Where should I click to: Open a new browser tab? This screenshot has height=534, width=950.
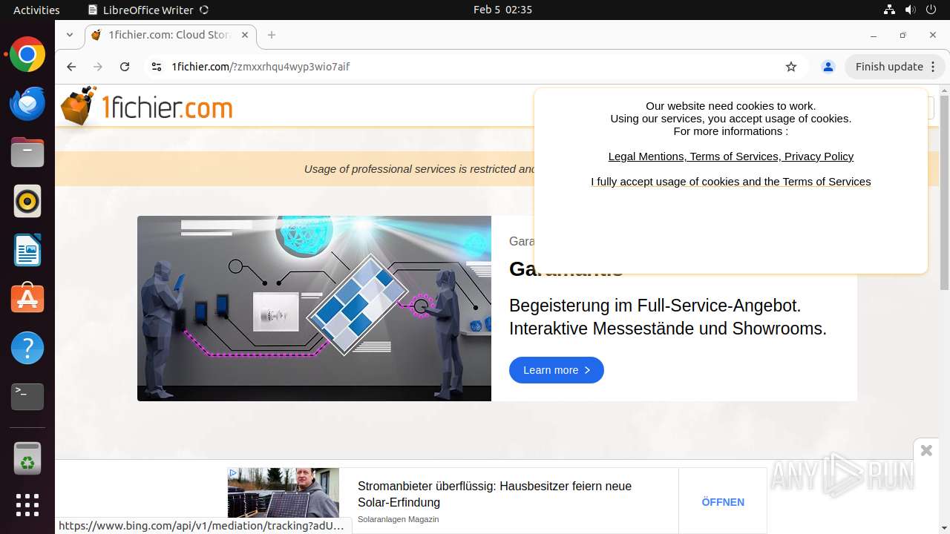(x=272, y=35)
